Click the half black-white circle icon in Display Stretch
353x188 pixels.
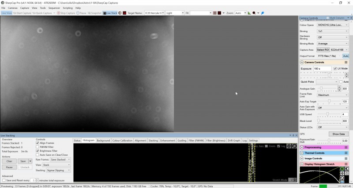pos(347,169)
